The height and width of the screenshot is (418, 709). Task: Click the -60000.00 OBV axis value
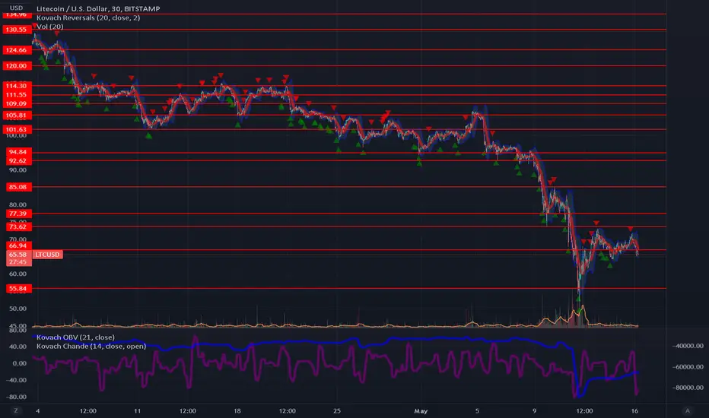tap(688, 367)
